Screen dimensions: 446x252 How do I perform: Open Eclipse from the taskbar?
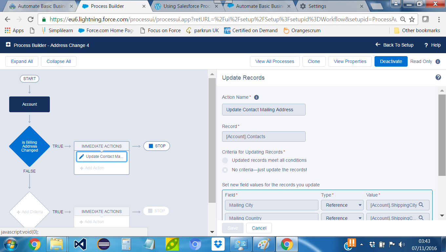pos(103,244)
